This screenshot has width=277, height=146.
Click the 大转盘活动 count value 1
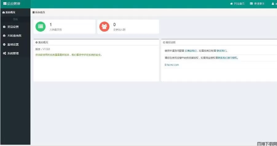(51, 25)
